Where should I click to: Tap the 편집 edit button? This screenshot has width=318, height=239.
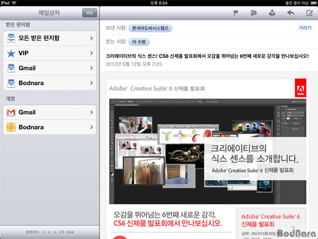[x=90, y=13]
